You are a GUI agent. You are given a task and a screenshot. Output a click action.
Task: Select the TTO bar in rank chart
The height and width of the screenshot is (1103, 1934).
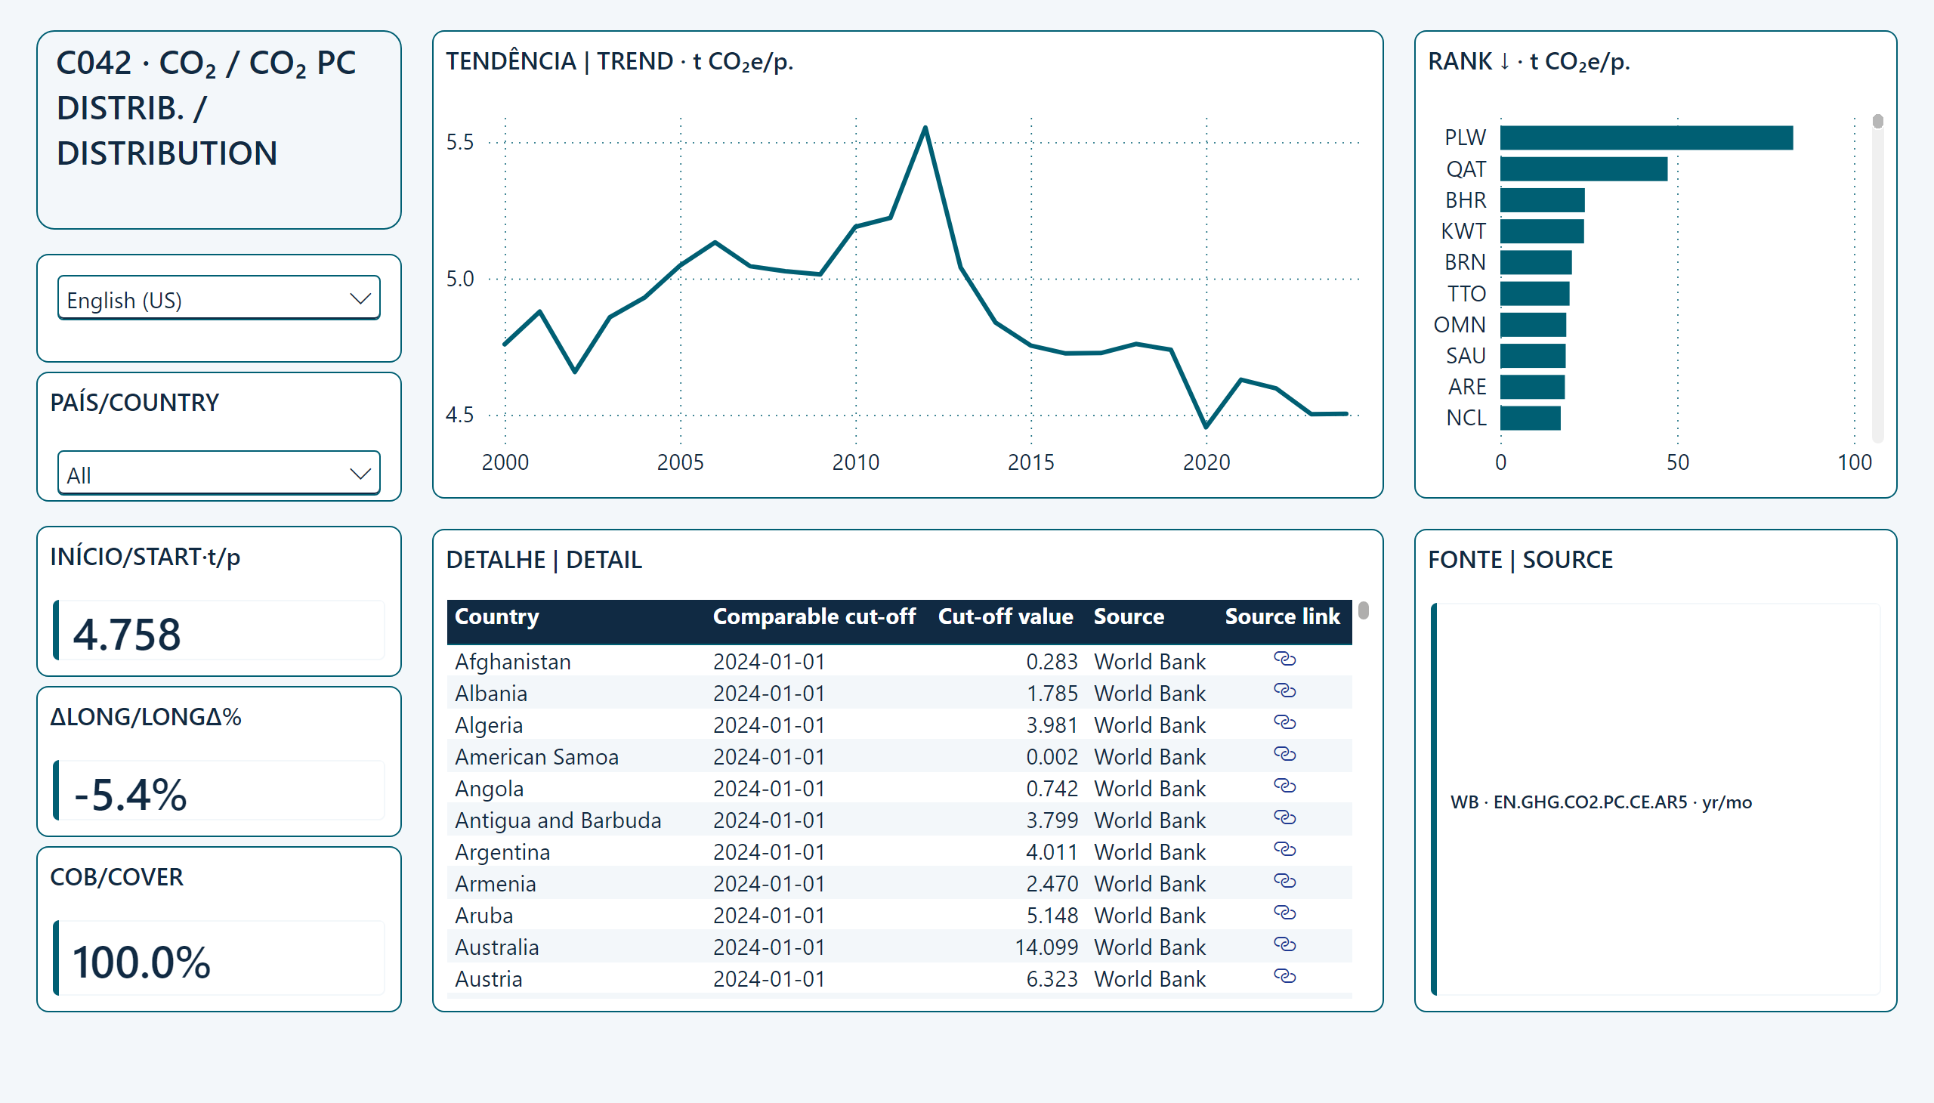click(1535, 293)
